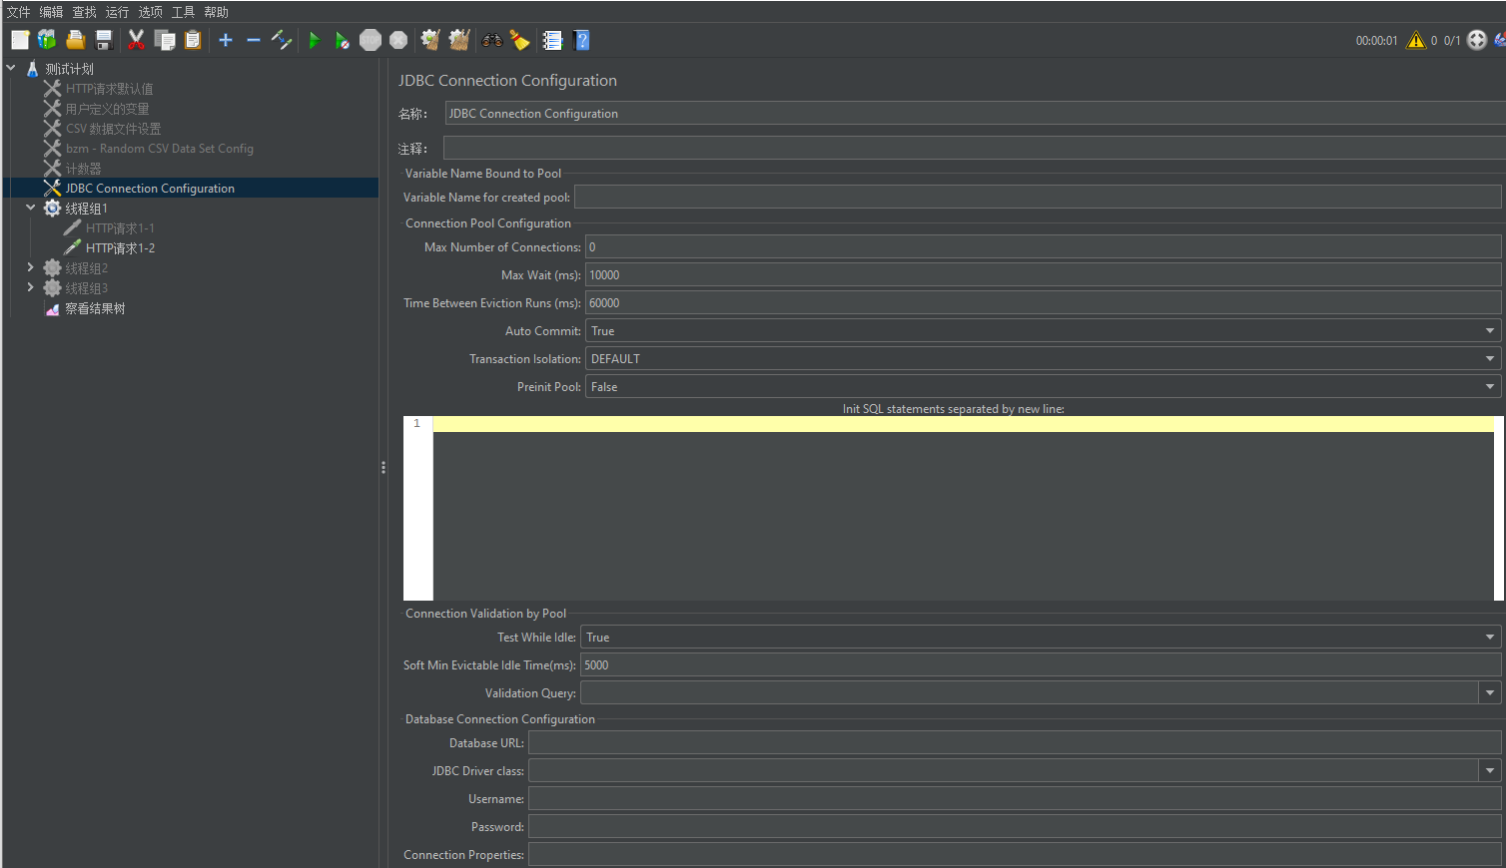
Task: Paste using the clipboard toolbar icon
Action: pyautogui.click(x=193, y=40)
